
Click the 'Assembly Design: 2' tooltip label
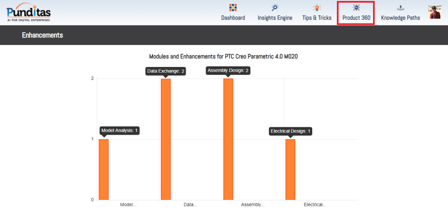point(228,70)
